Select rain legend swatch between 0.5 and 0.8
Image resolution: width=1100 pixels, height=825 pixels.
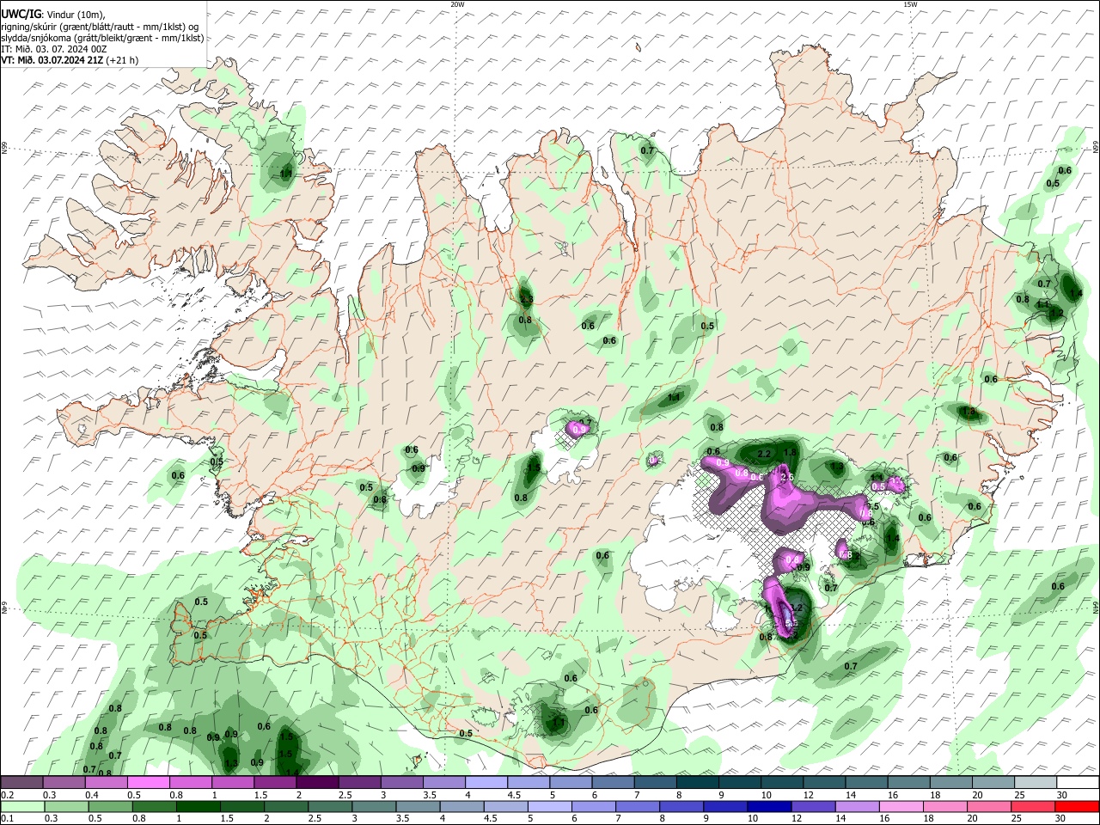click(109, 806)
